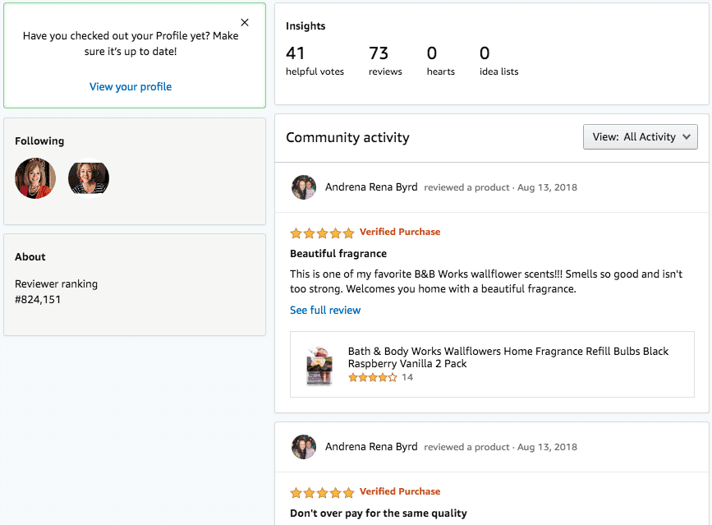Click See full review link
Viewport: 712px width, 525px height.
tap(325, 311)
